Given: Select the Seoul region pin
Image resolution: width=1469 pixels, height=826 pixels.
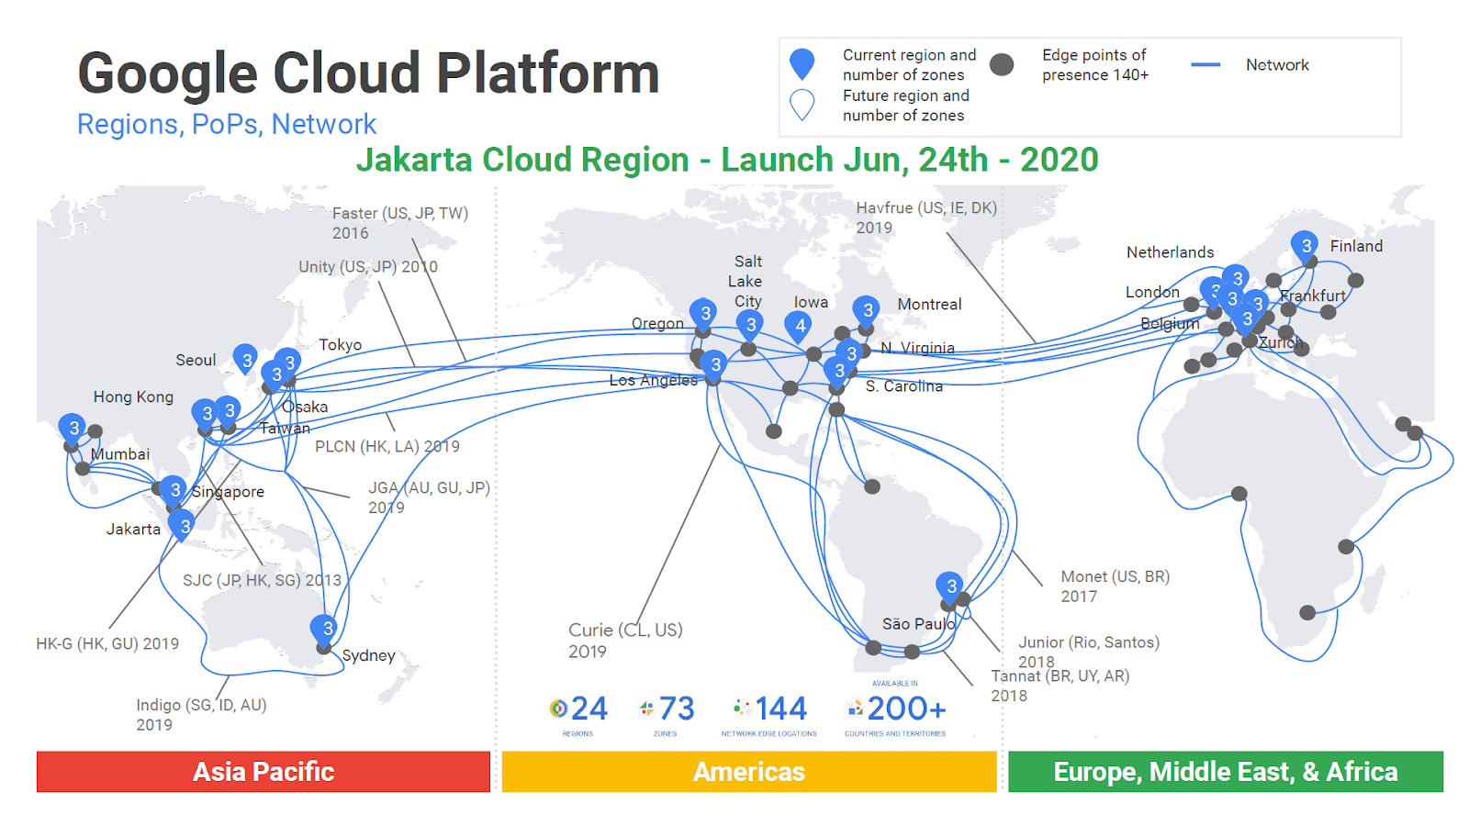Looking at the screenshot, I should coord(245,360).
